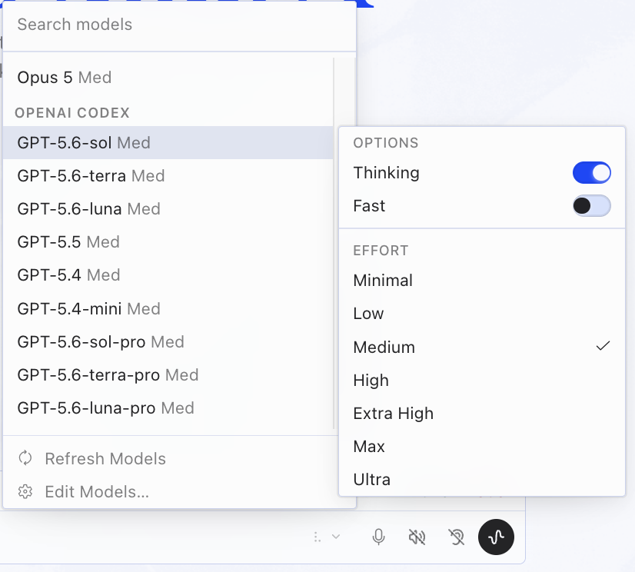
Task: Choose Extra High effort level
Action: (x=482, y=413)
